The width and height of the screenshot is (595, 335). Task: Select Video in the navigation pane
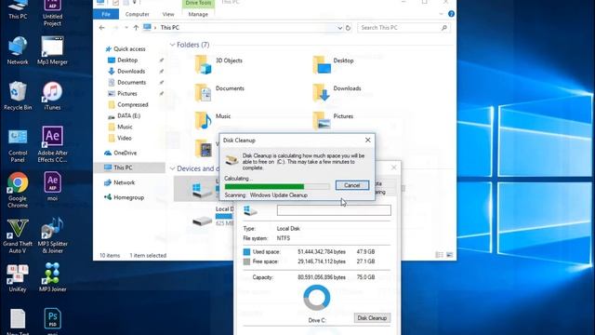120,139
